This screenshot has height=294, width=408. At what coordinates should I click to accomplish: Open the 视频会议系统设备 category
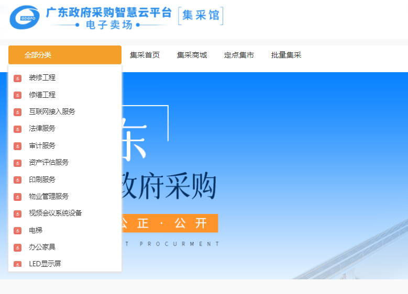[x=56, y=213]
